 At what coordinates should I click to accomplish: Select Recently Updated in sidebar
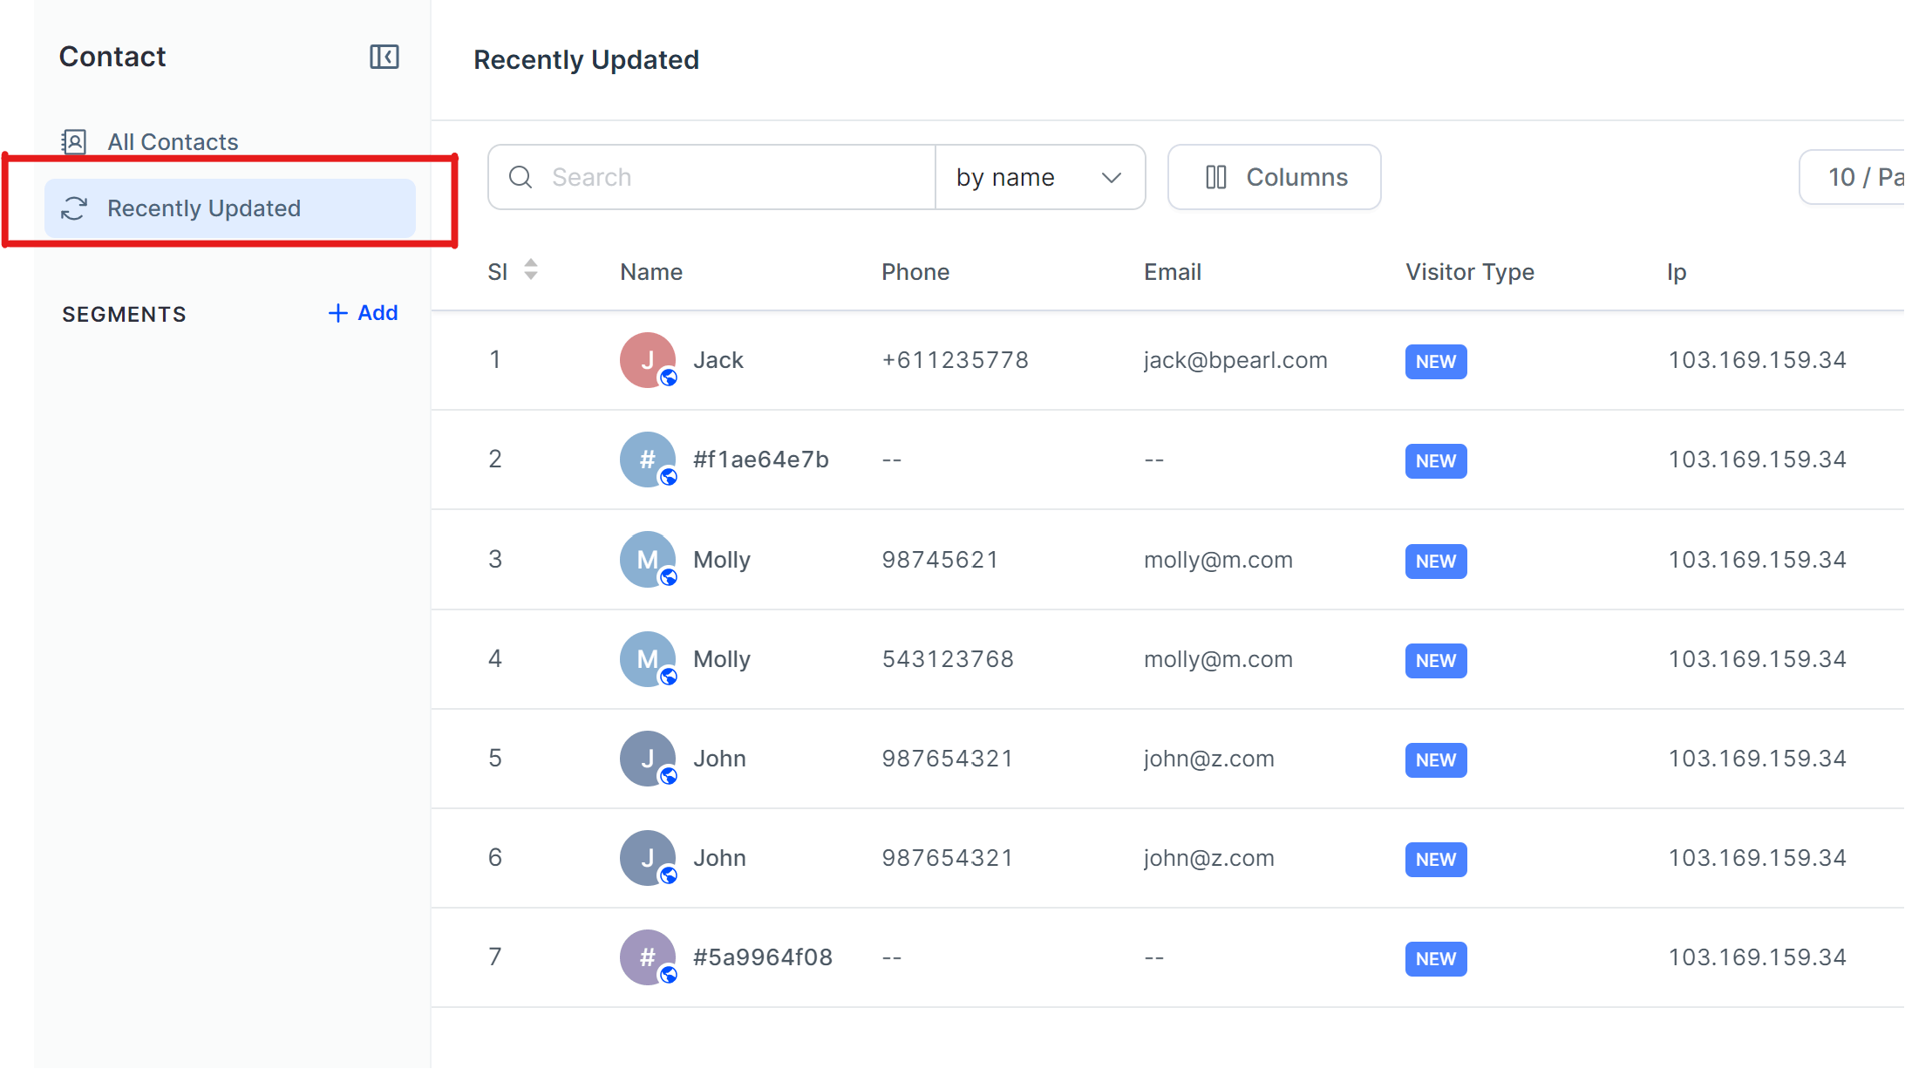230,208
